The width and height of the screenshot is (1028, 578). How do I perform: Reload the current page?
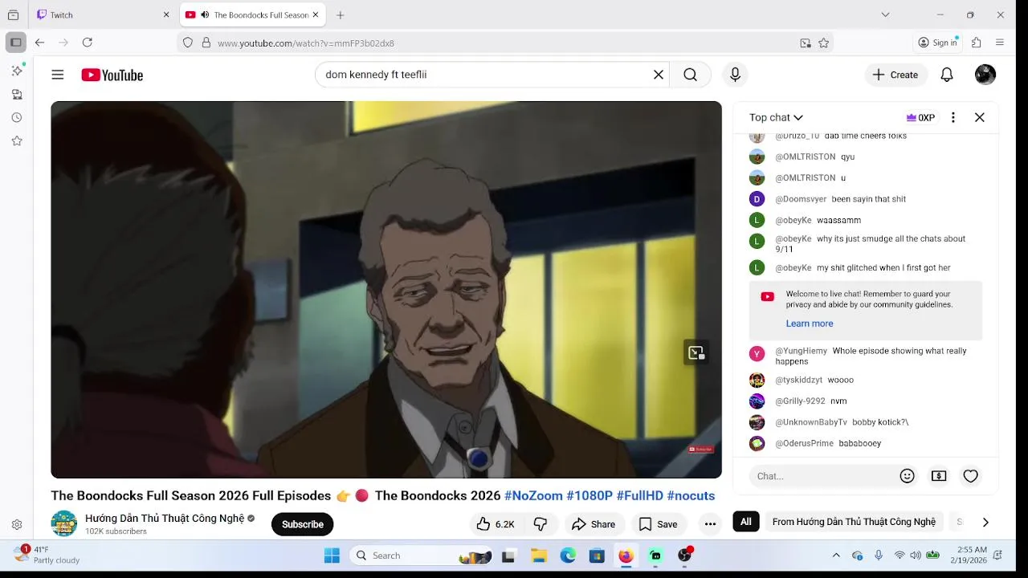click(88, 43)
